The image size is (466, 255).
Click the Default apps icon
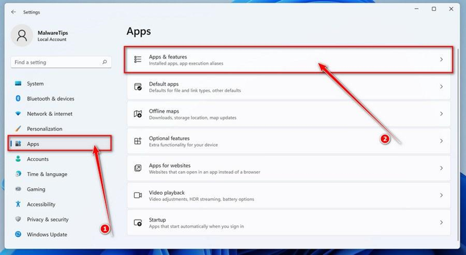click(x=138, y=87)
